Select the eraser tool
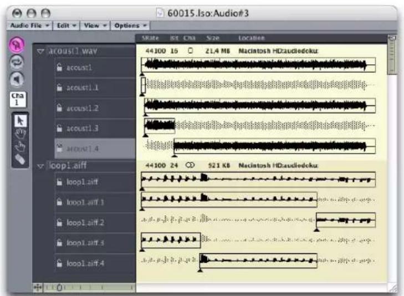Screen dimensions: 404x296 pos(20,159)
